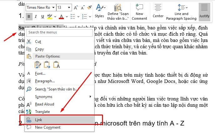The width and height of the screenshot is (215, 133).
Task: Choose Cut from context menu
Action: [x=59, y=42]
